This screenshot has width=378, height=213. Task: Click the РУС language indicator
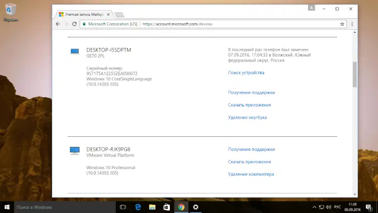(x=337, y=207)
